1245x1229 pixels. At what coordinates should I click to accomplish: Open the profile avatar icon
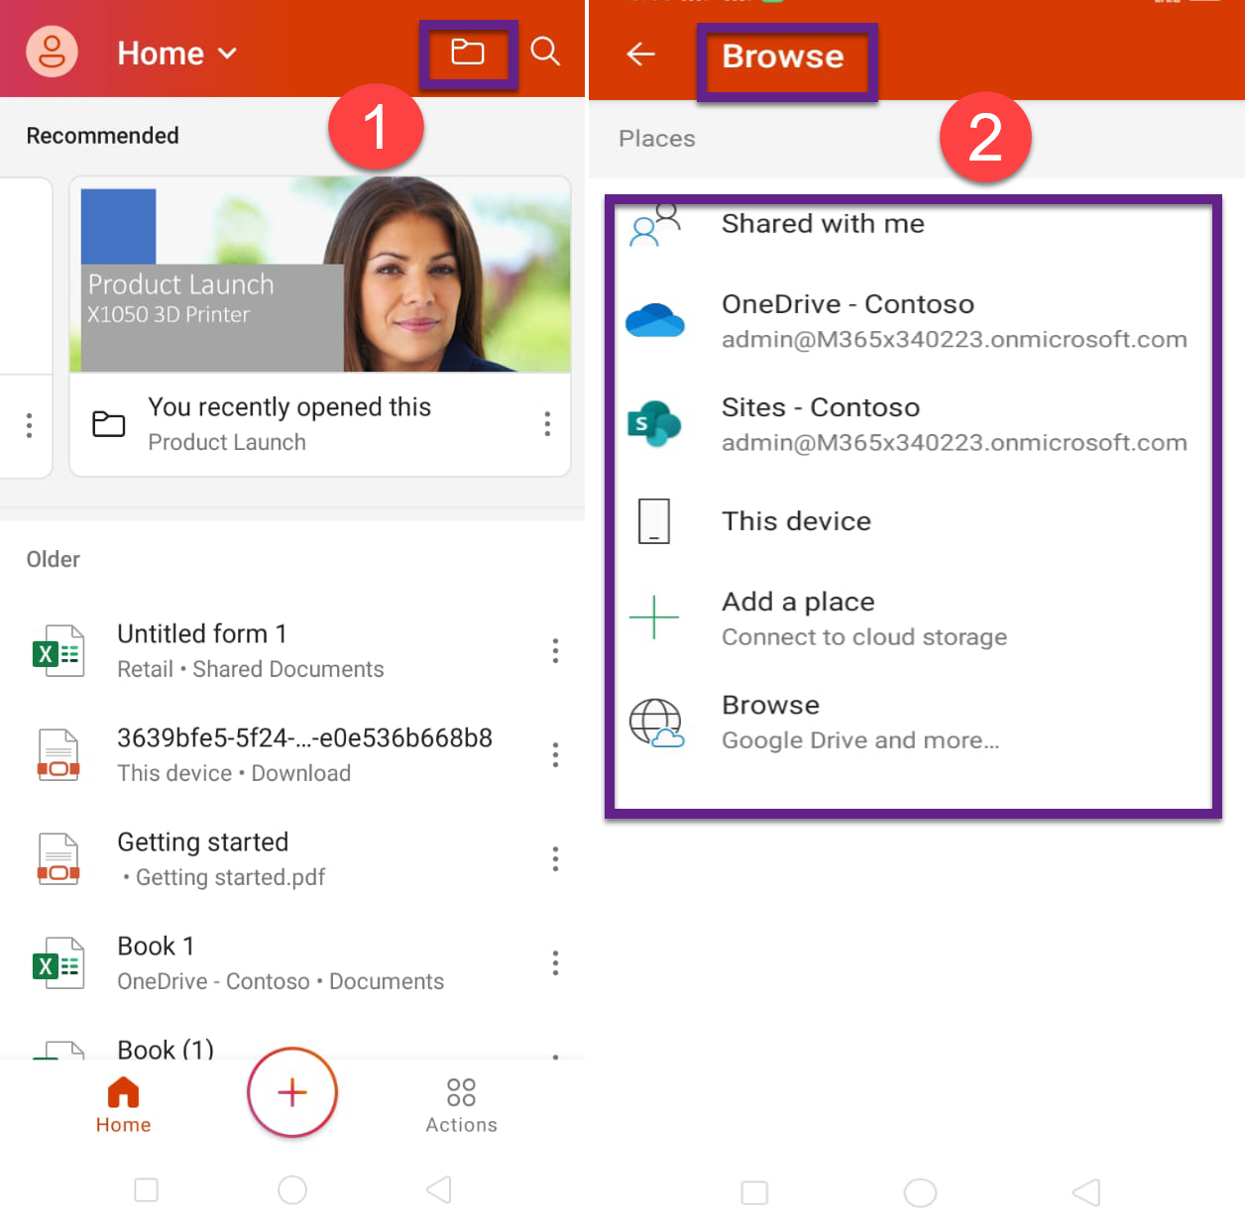tap(52, 52)
